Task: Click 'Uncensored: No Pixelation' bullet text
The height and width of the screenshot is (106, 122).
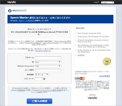Action: [x=93, y=37]
